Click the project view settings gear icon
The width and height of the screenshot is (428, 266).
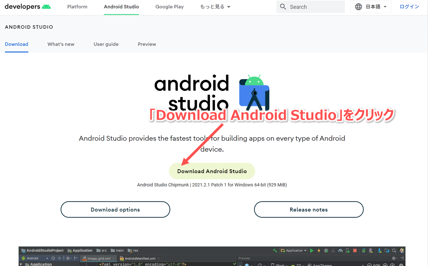[68, 258]
